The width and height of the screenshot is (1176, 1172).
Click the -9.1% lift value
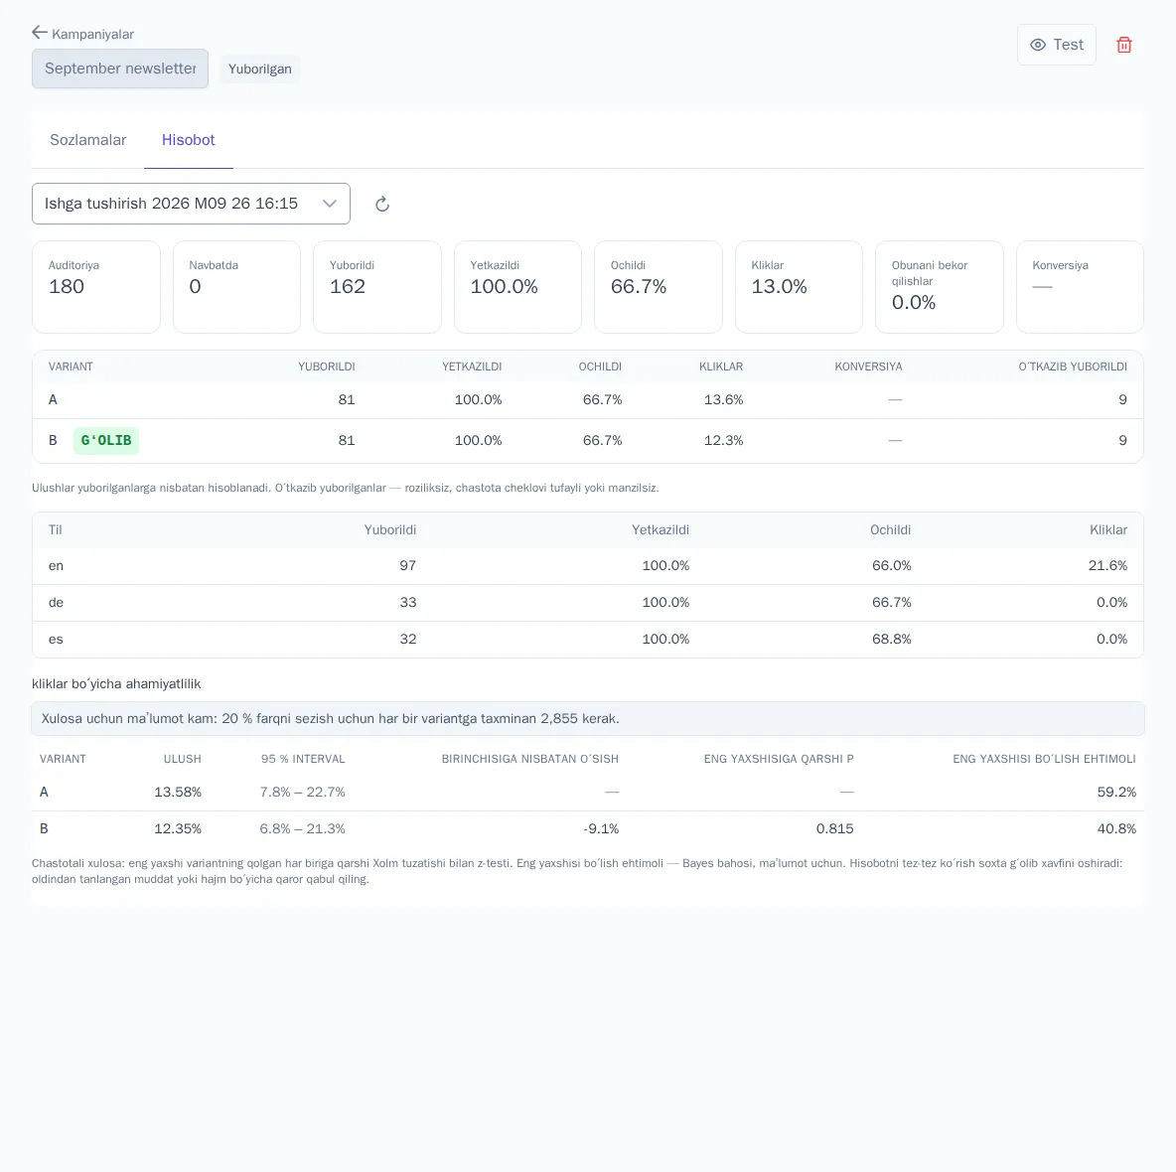pos(601,828)
